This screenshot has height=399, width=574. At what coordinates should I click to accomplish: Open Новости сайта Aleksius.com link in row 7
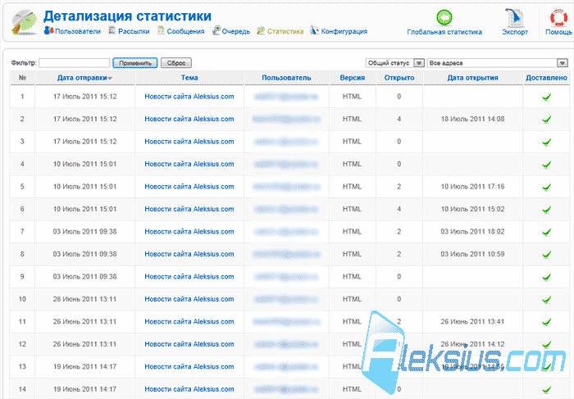pyautogui.click(x=189, y=232)
